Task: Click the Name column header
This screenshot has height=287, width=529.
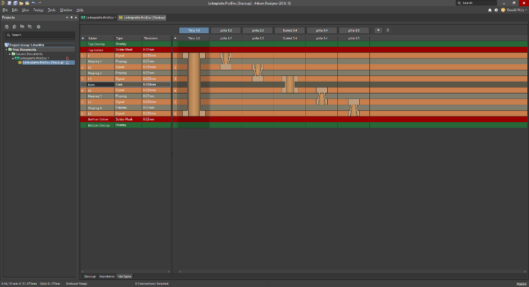Action: click(101, 38)
